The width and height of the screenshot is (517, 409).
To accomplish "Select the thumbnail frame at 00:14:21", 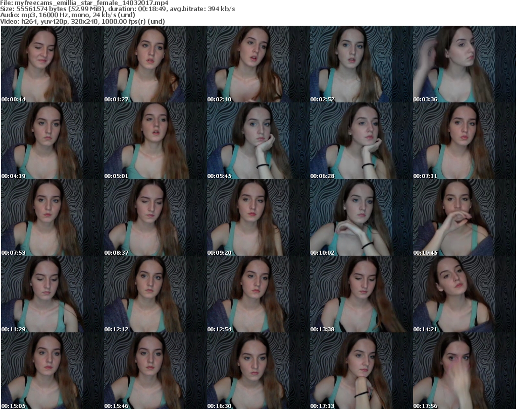I will (464, 295).
